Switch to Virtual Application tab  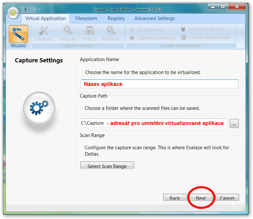pos(46,18)
